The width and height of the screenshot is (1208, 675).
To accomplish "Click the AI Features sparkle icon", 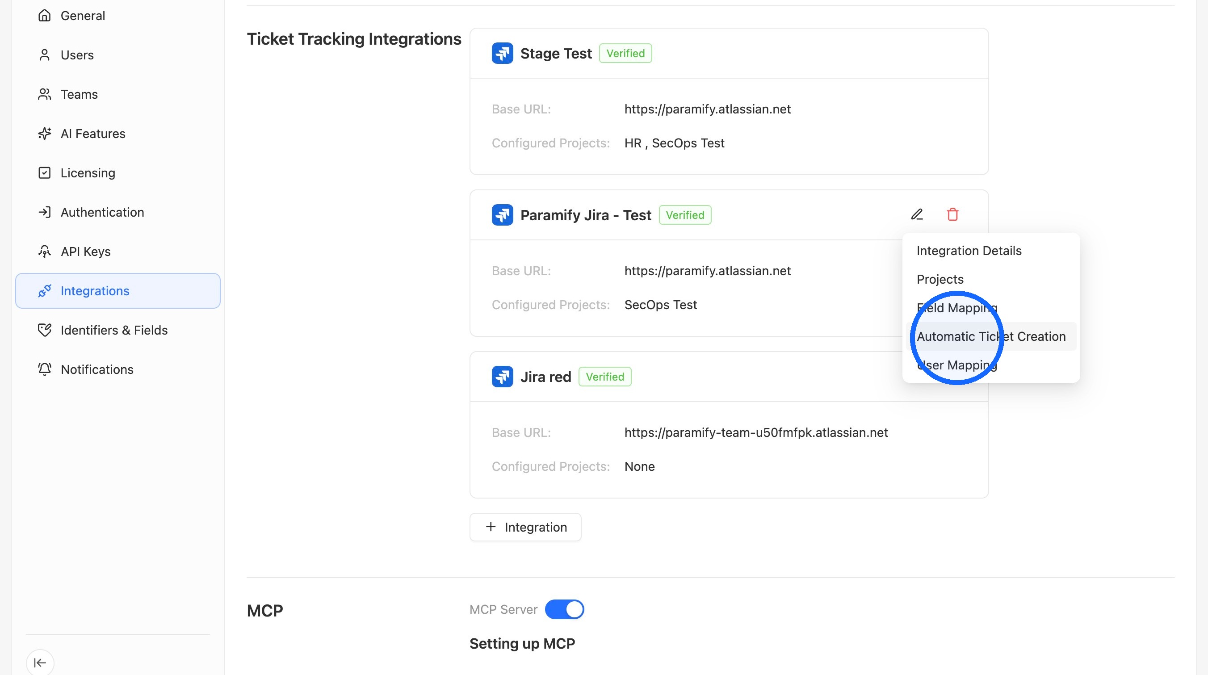I will coord(44,134).
